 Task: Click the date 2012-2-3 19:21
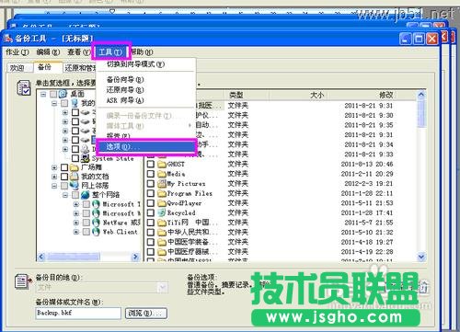click(368, 184)
